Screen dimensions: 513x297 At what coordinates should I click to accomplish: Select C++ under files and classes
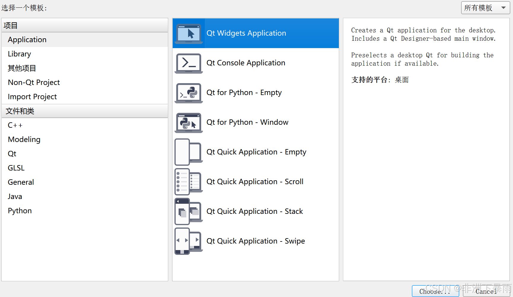click(85, 125)
